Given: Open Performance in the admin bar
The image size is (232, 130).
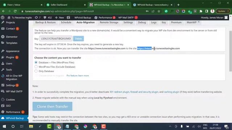Looking at the screenshot, I should 105,18.
